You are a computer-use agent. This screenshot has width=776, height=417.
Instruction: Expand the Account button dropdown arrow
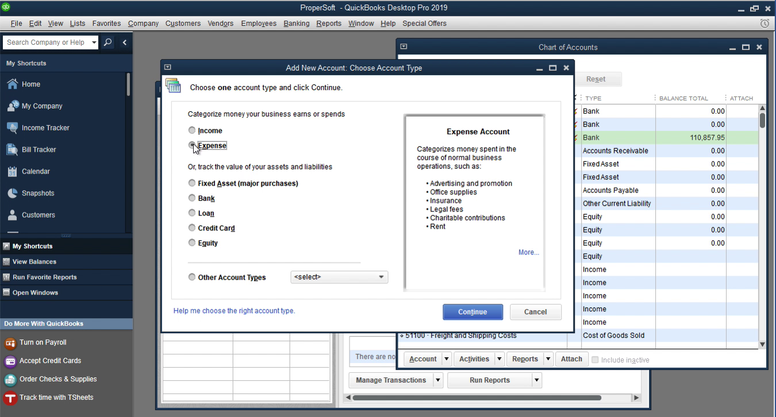click(x=447, y=359)
